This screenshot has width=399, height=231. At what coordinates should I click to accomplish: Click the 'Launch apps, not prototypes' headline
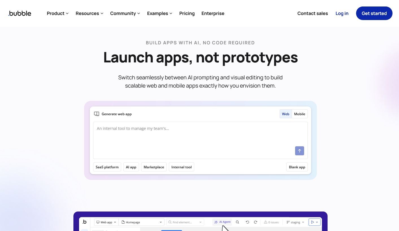tap(200, 57)
